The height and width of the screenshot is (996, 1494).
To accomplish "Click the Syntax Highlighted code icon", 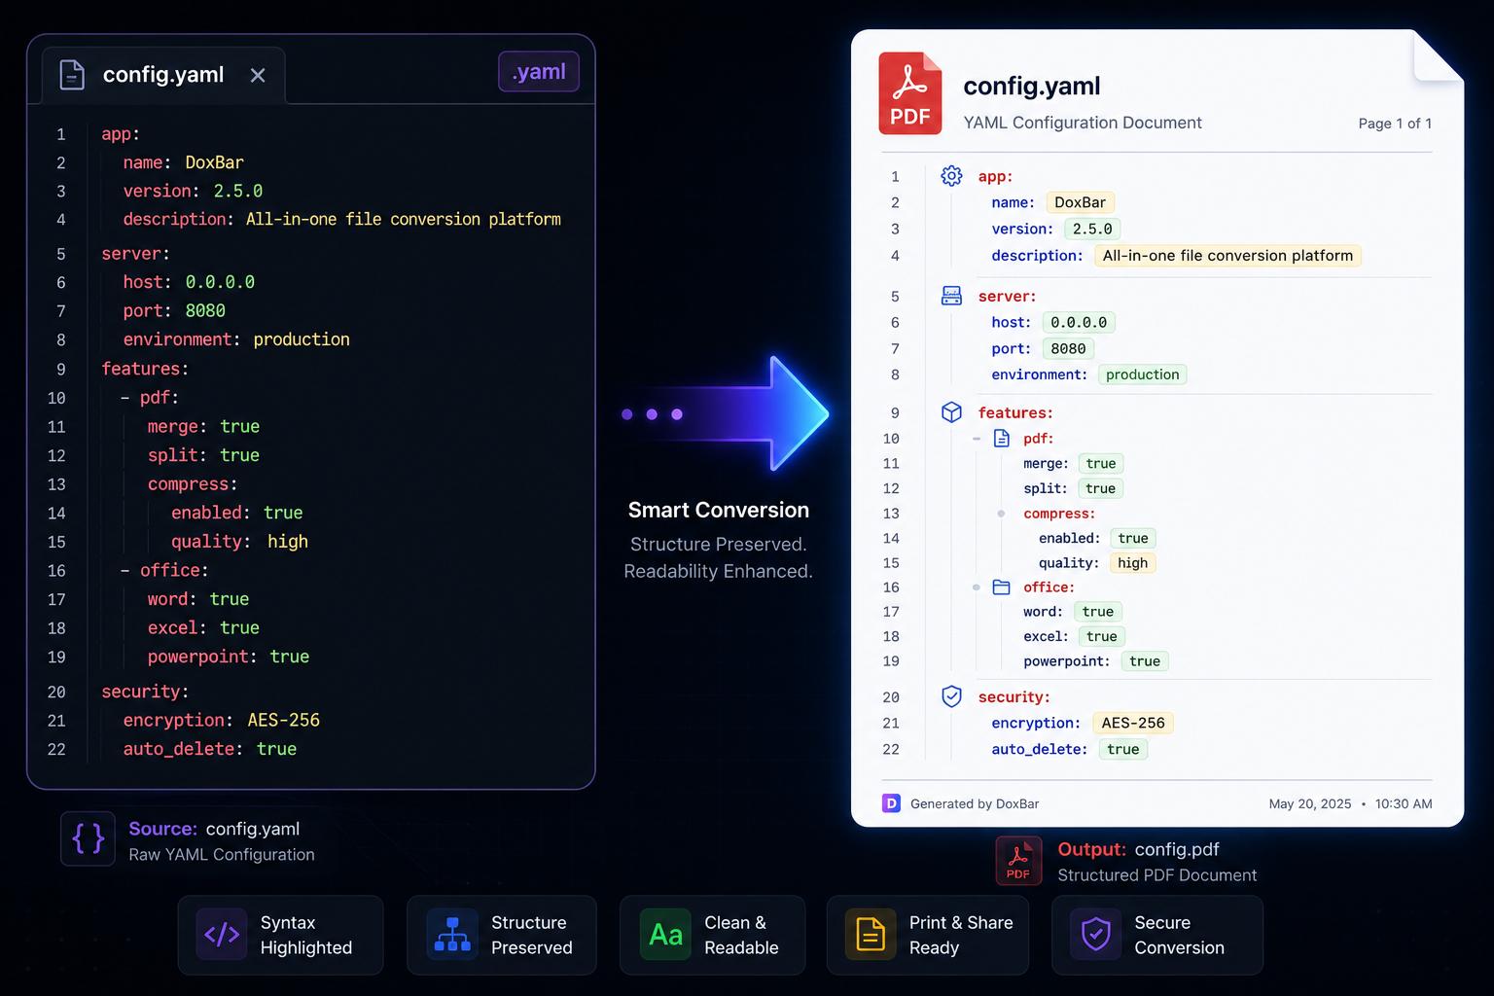I will tap(222, 935).
